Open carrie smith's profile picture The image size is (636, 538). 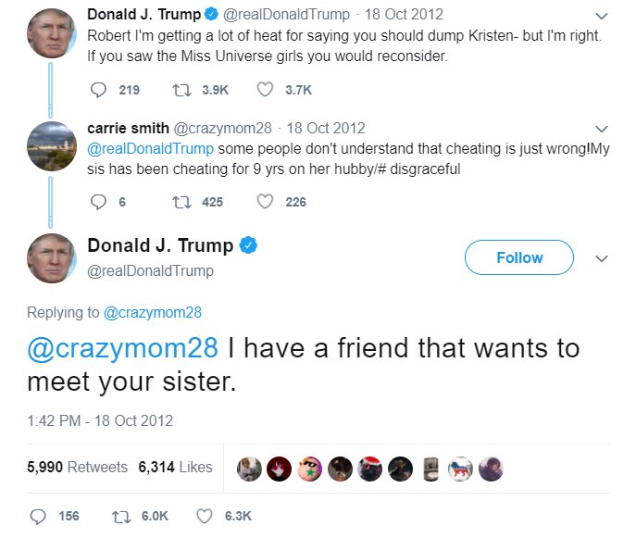point(52,146)
